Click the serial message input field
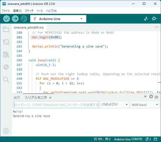Image resolution: width=161 pixels, height=142 pixels. 56,105
